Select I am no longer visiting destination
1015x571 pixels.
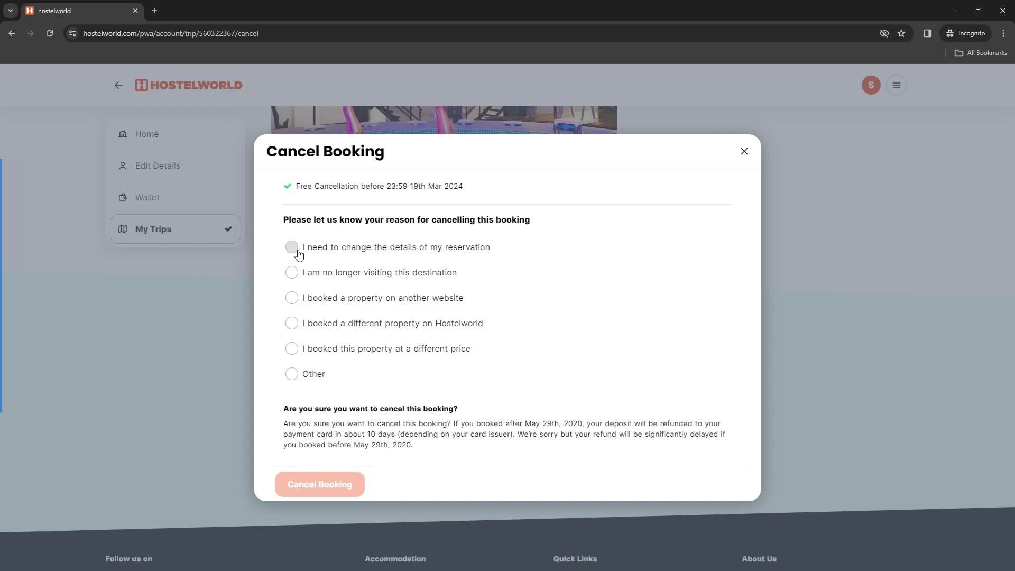coord(292,272)
